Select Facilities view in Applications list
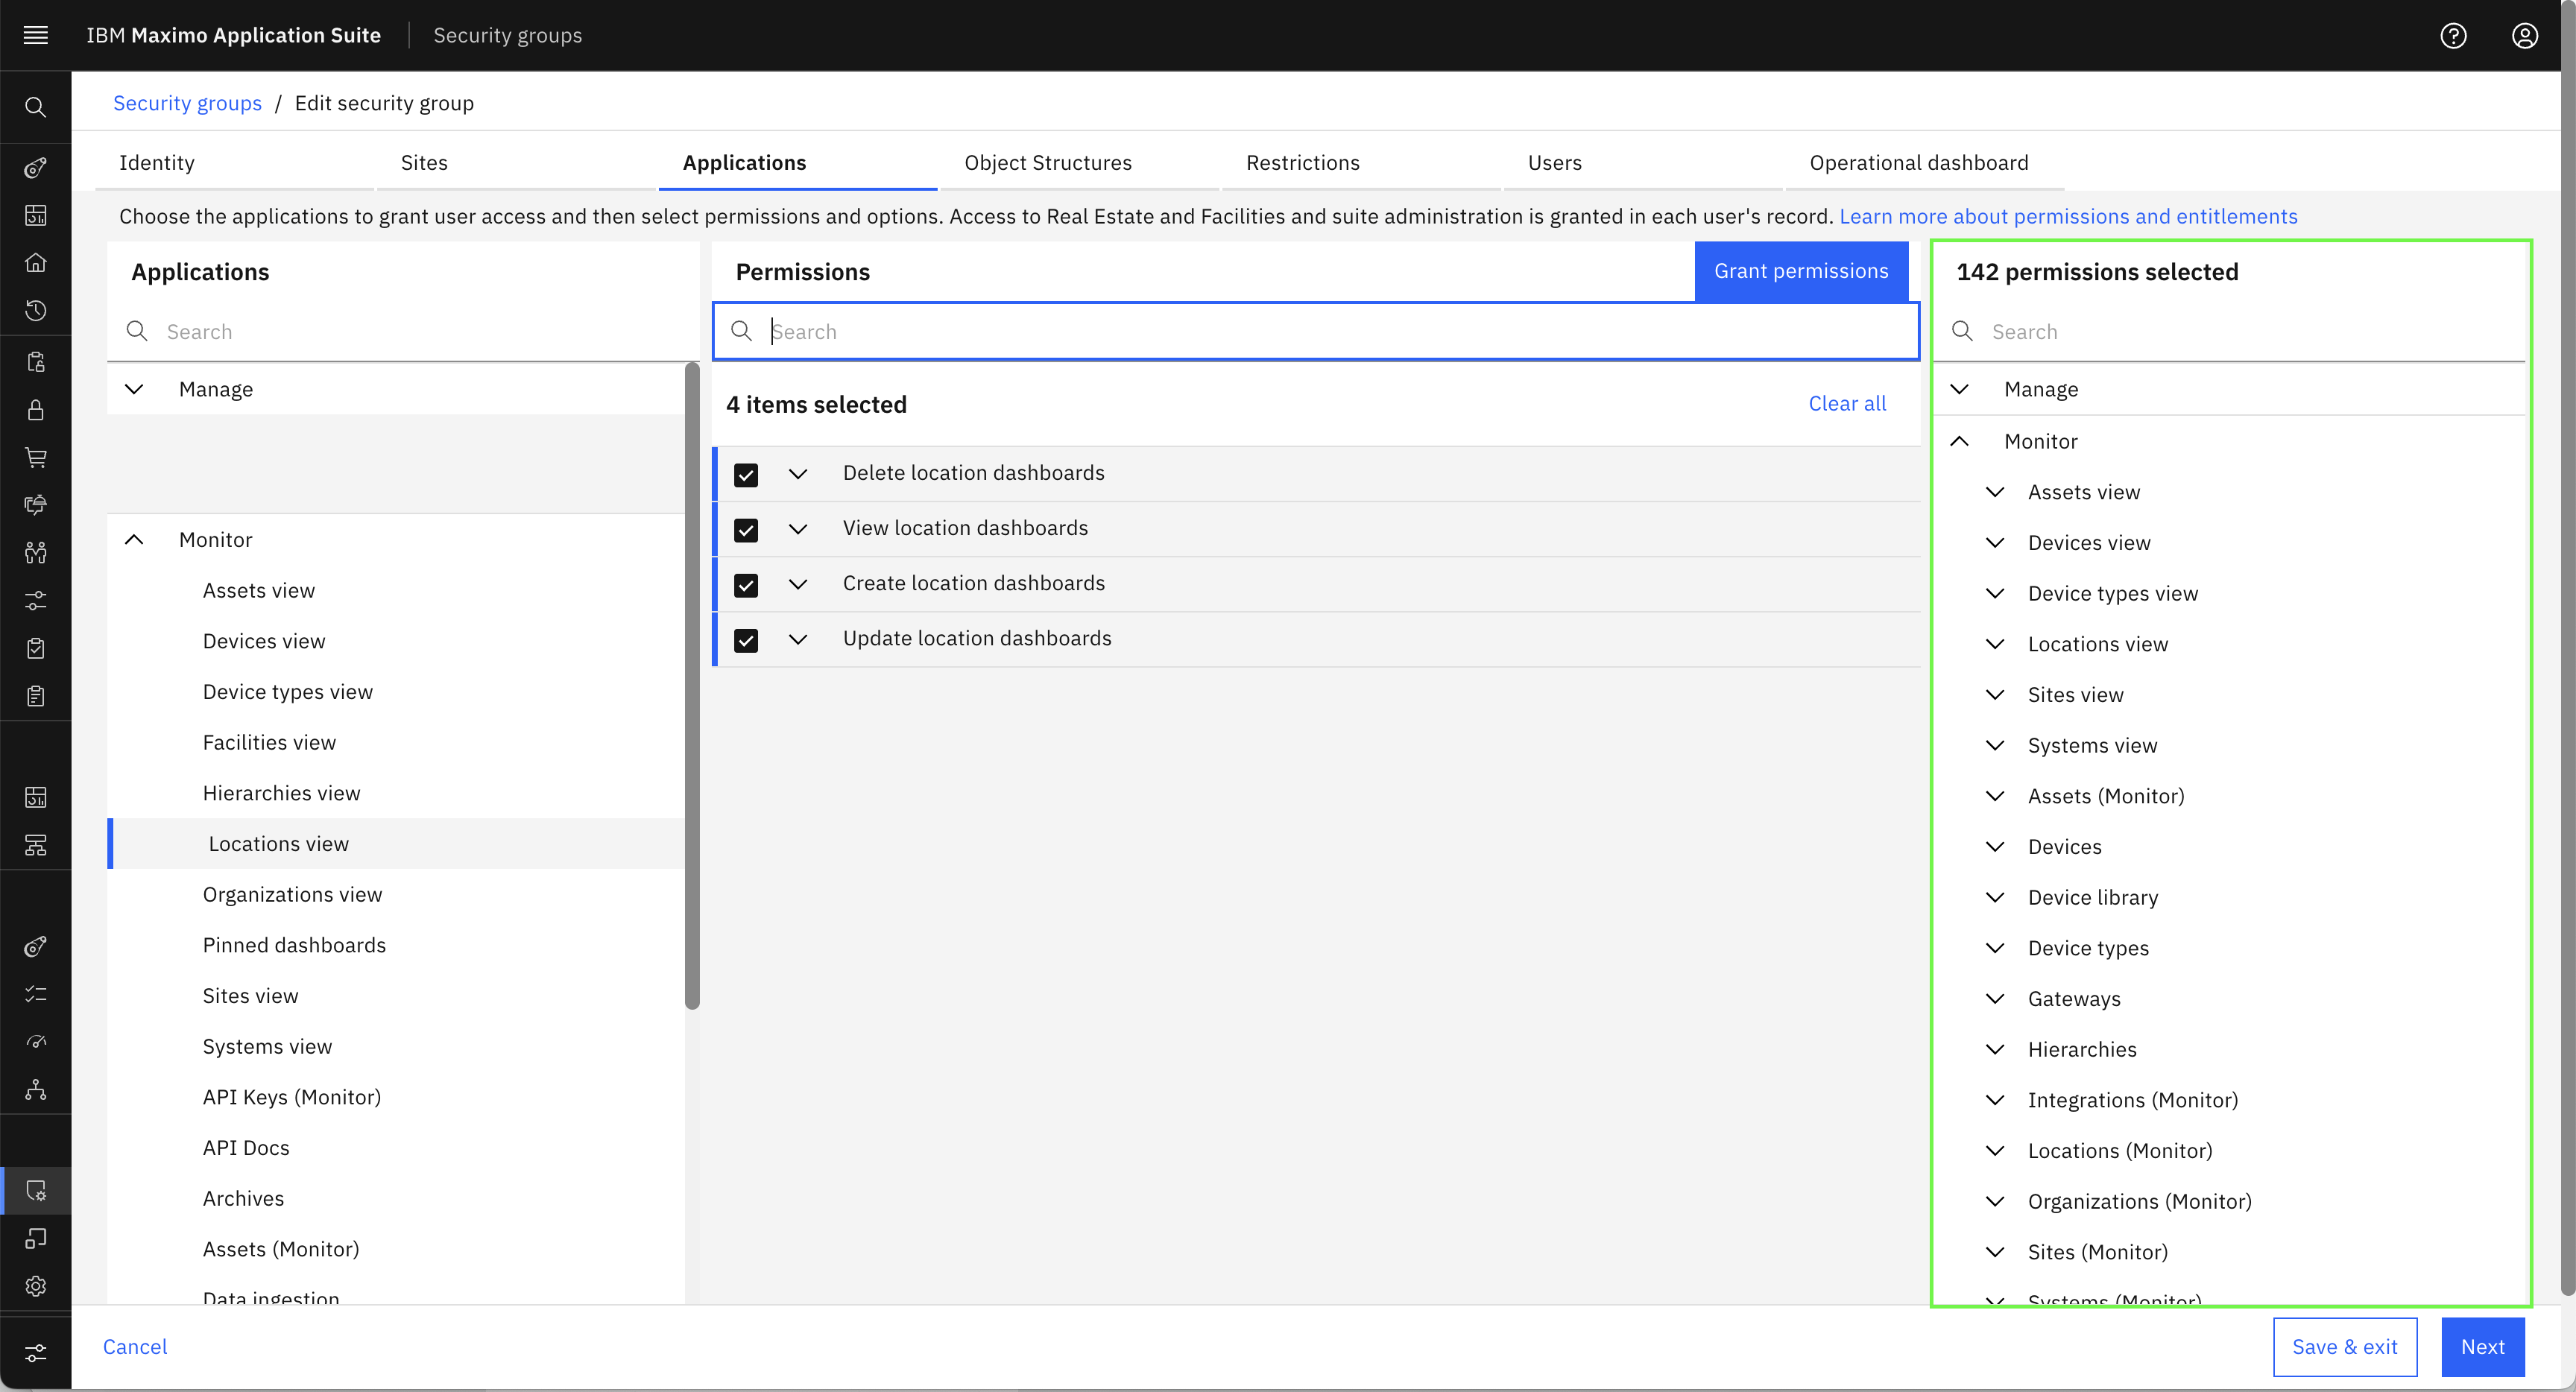 [x=396, y=743]
